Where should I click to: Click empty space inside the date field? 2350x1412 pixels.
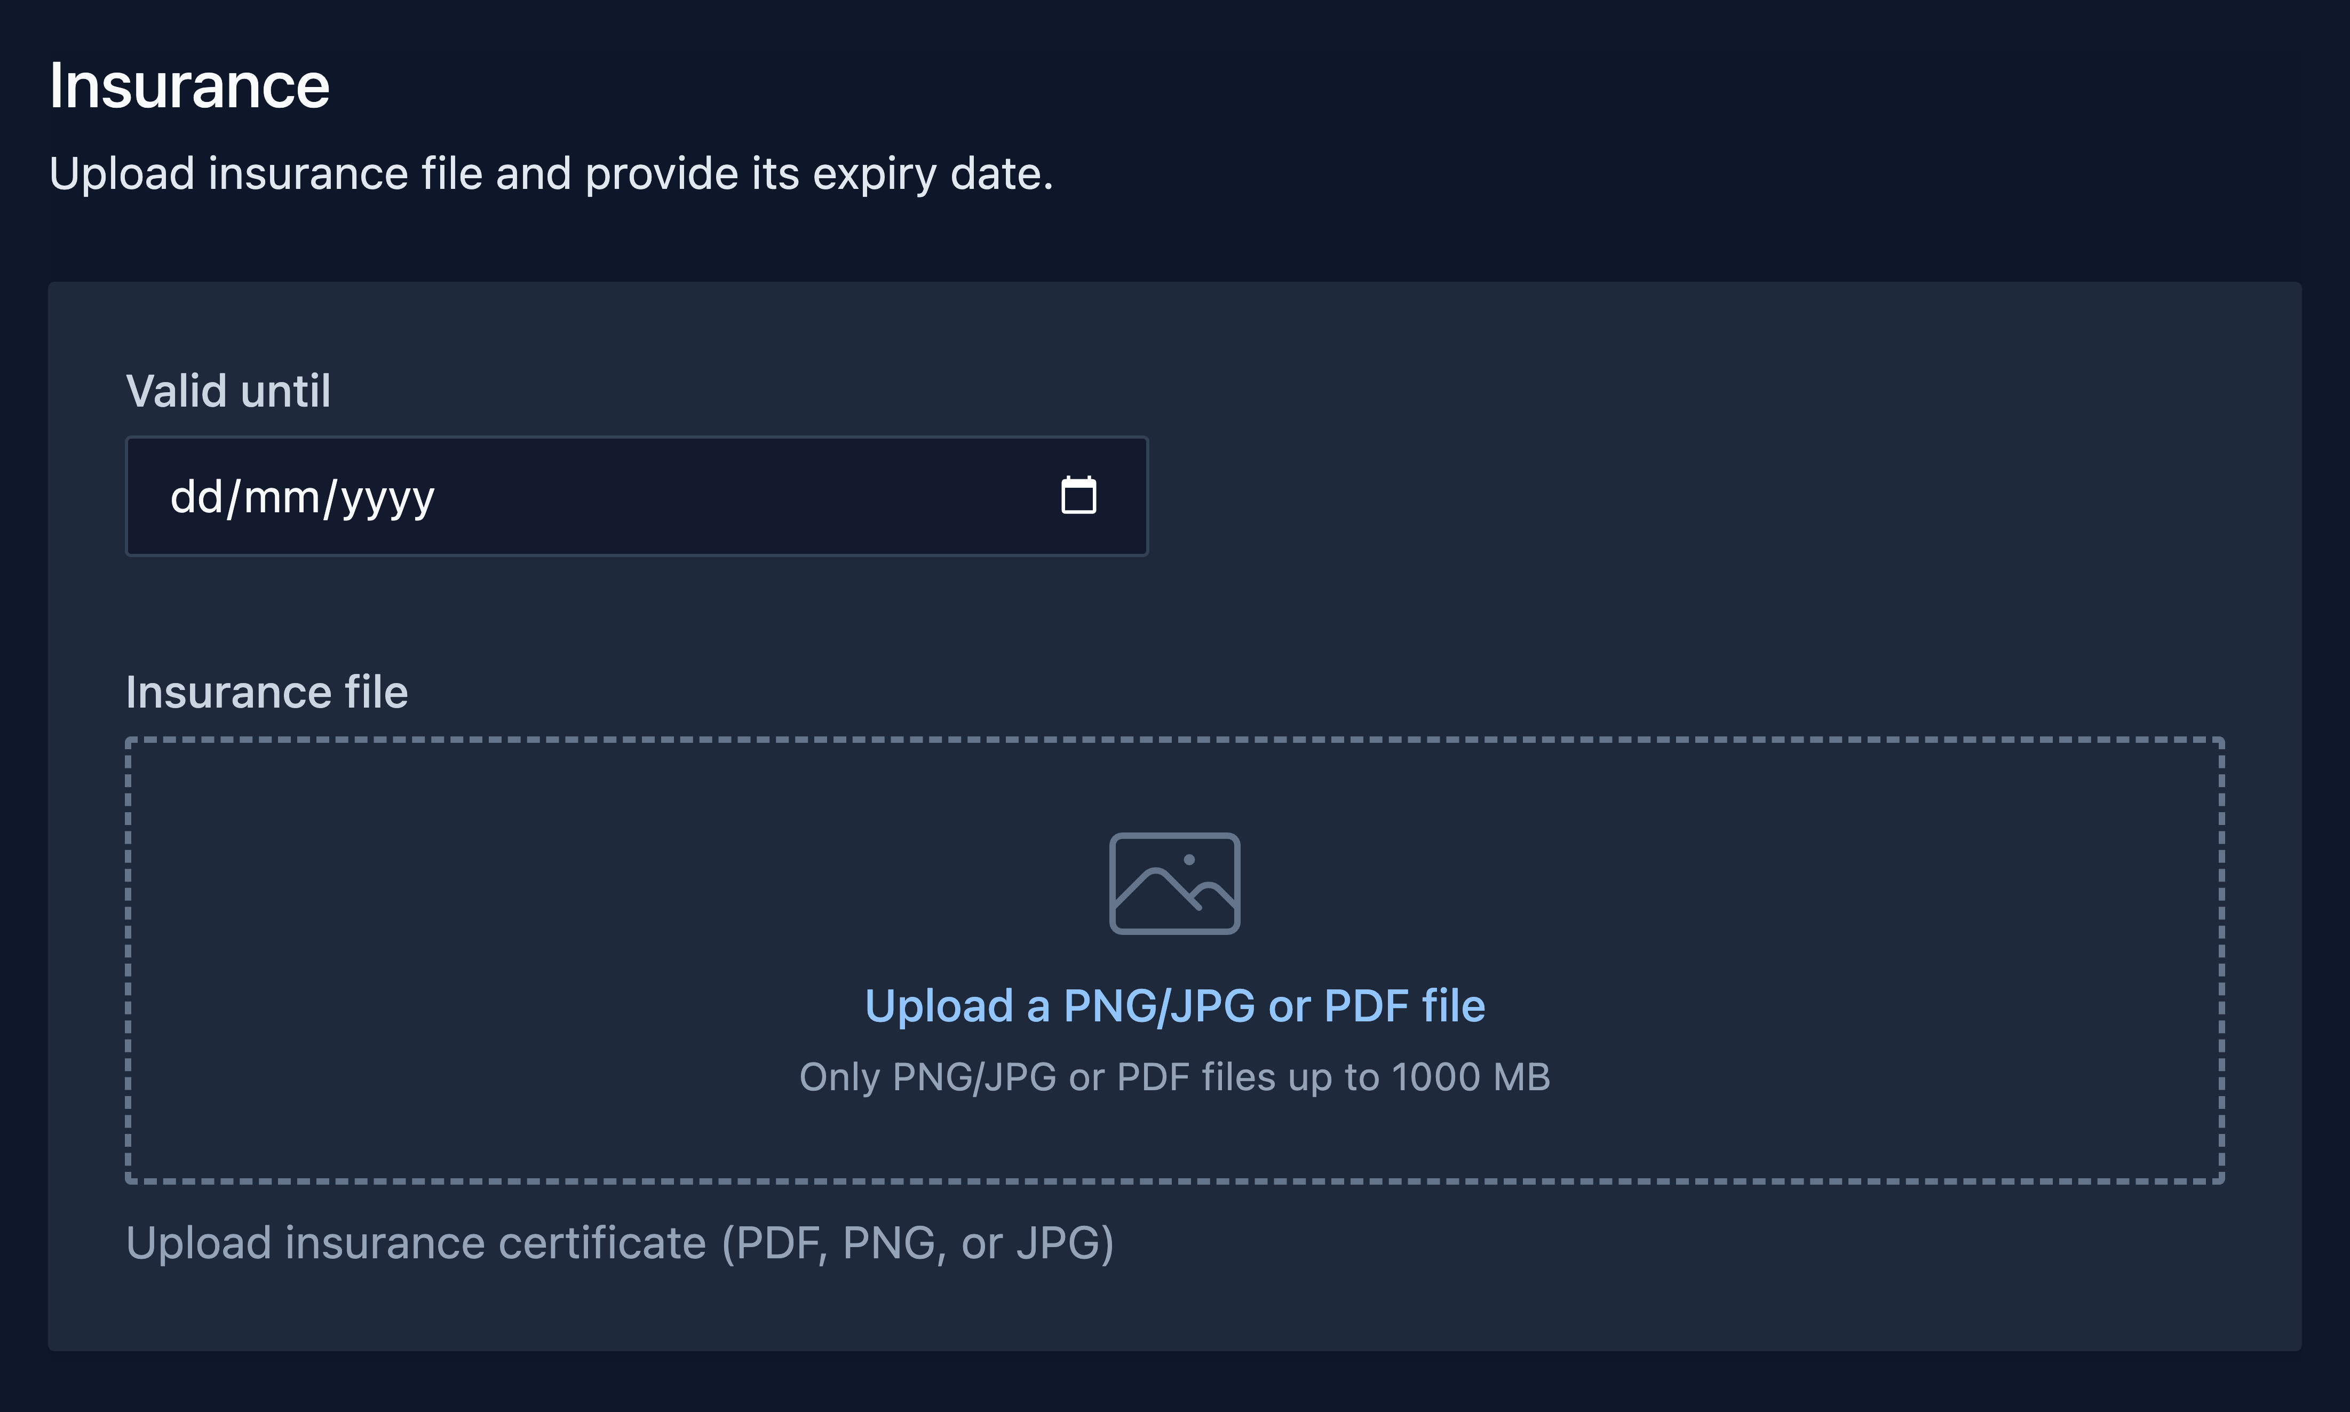(742, 496)
